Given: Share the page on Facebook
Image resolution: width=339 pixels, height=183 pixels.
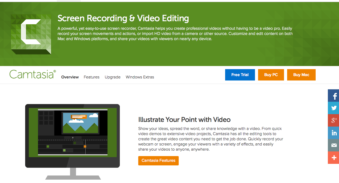Looking at the screenshot, I should point(334,96).
